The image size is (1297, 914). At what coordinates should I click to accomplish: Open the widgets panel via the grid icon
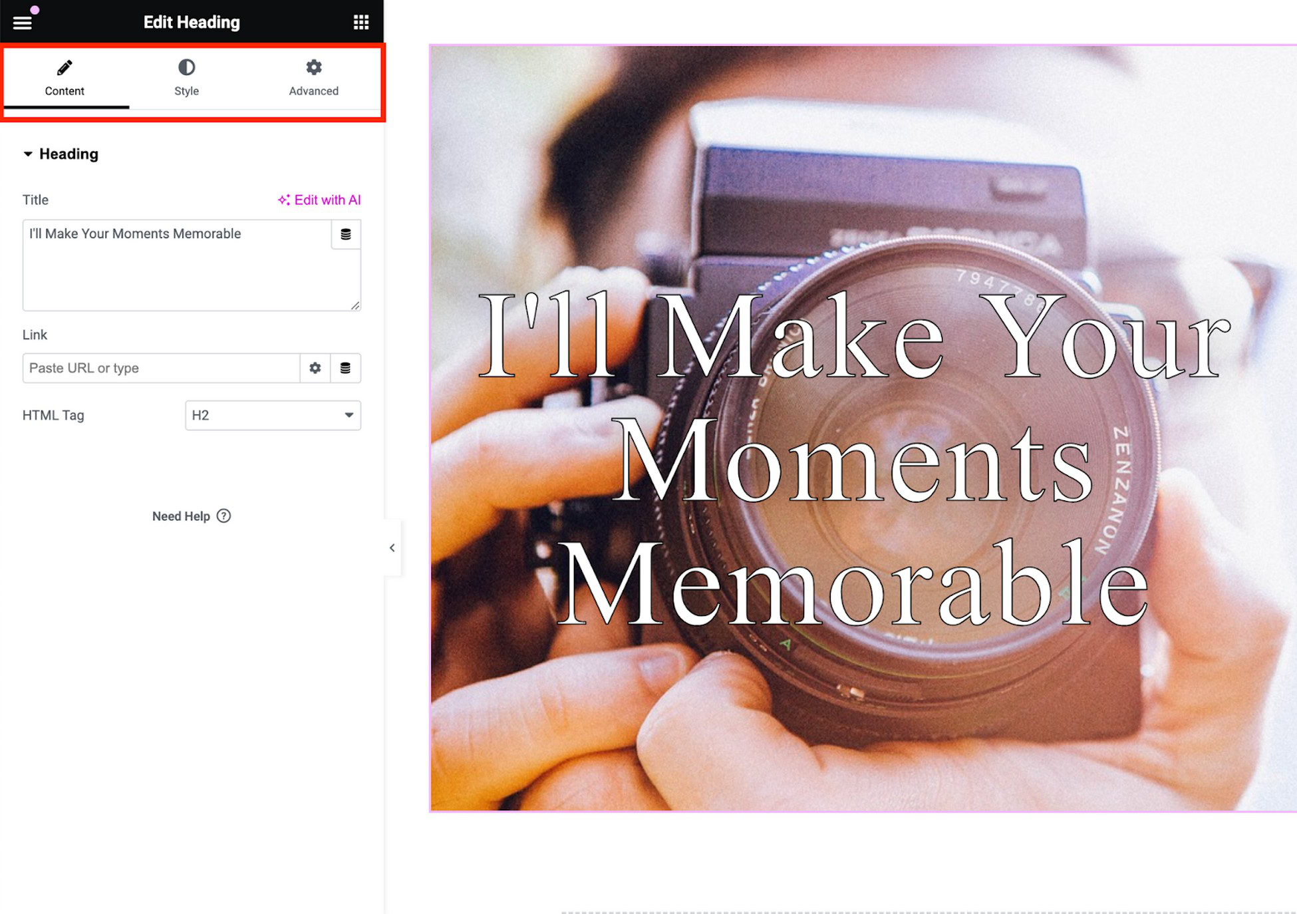[361, 21]
